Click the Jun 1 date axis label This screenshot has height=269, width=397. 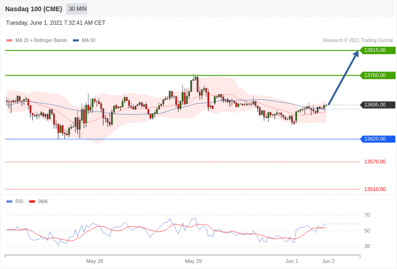(x=292, y=261)
